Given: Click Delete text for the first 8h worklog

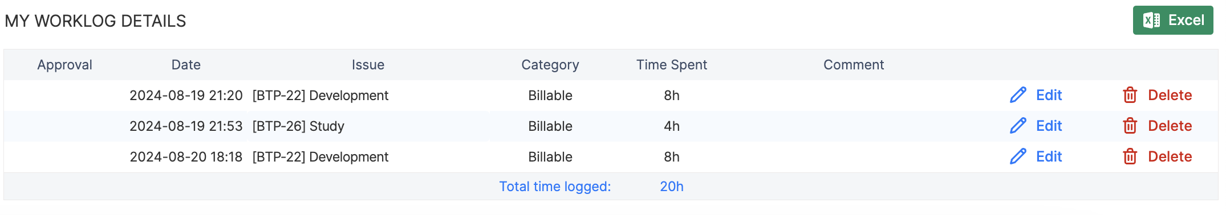Looking at the screenshot, I should [1170, 95].
